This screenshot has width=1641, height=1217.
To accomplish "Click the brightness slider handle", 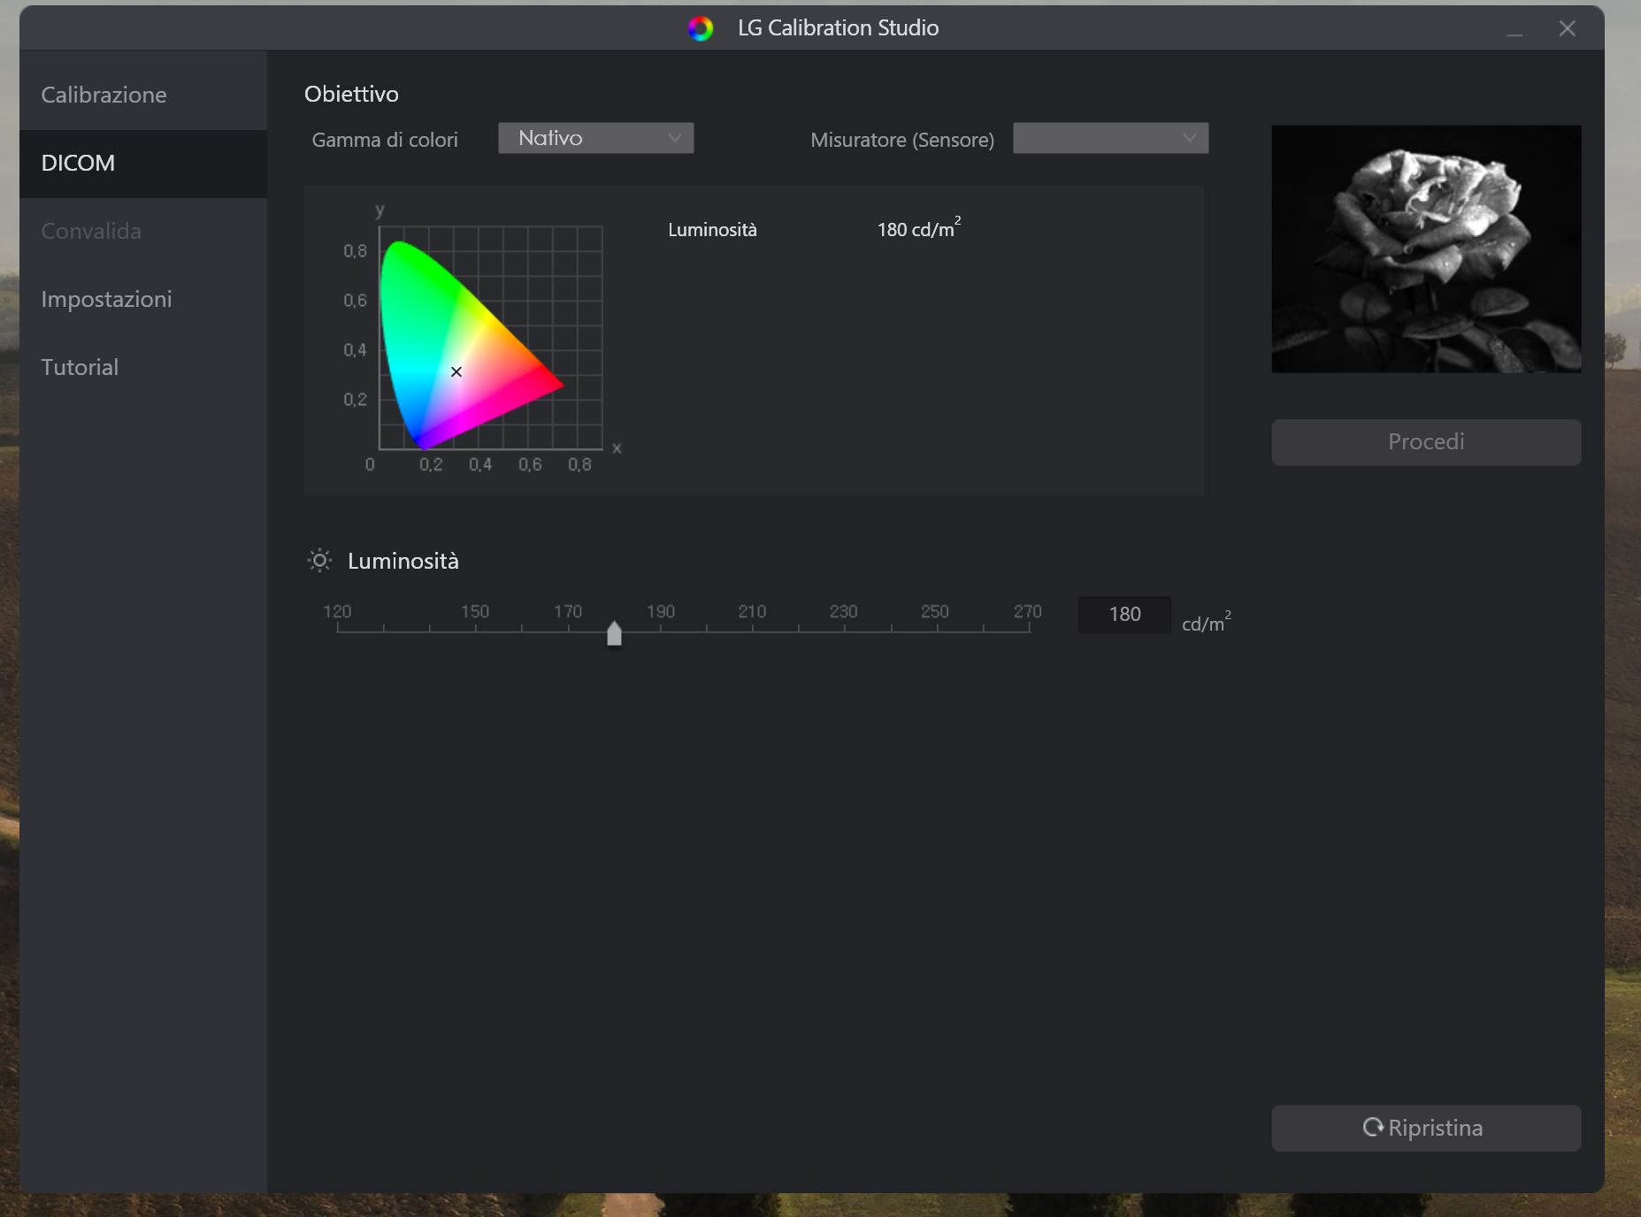I will (x=614, y=633).
